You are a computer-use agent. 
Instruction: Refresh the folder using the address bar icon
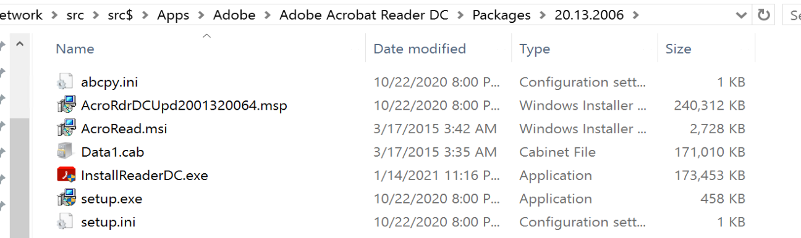pos(764,14)
